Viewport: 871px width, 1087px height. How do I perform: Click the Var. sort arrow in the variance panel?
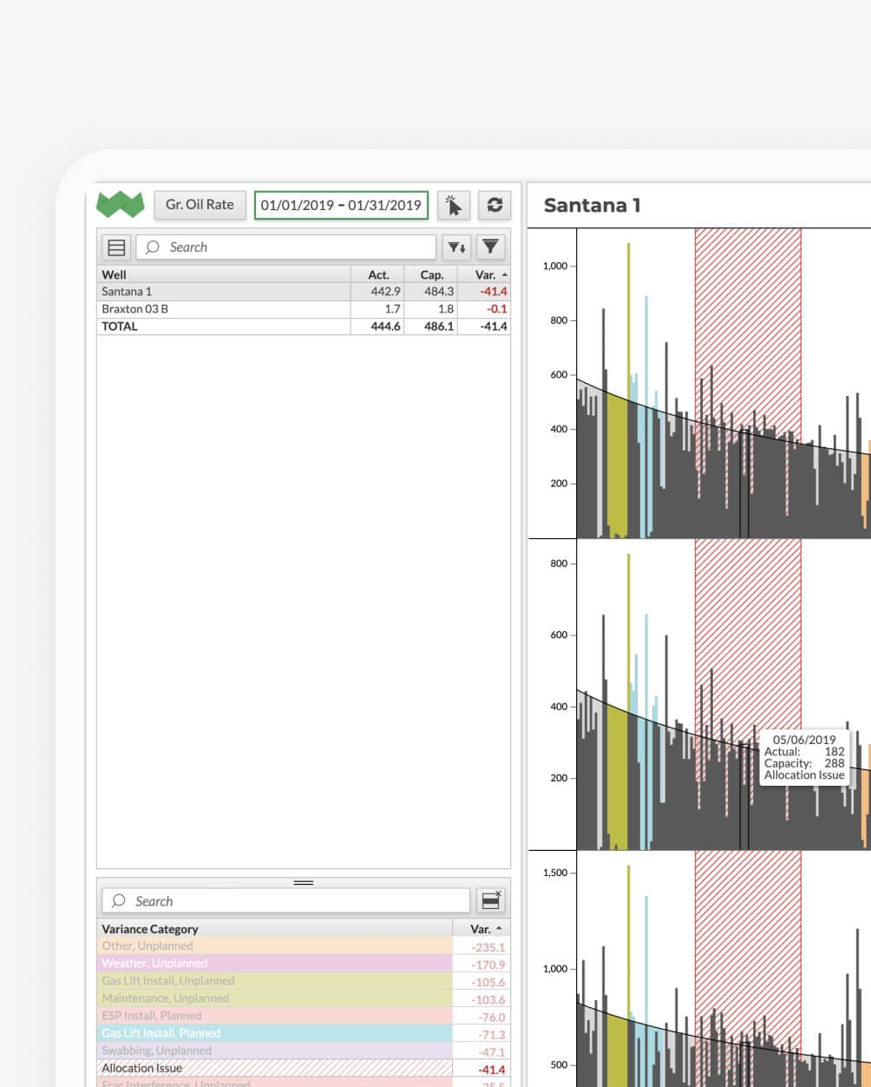coord(499,928)
